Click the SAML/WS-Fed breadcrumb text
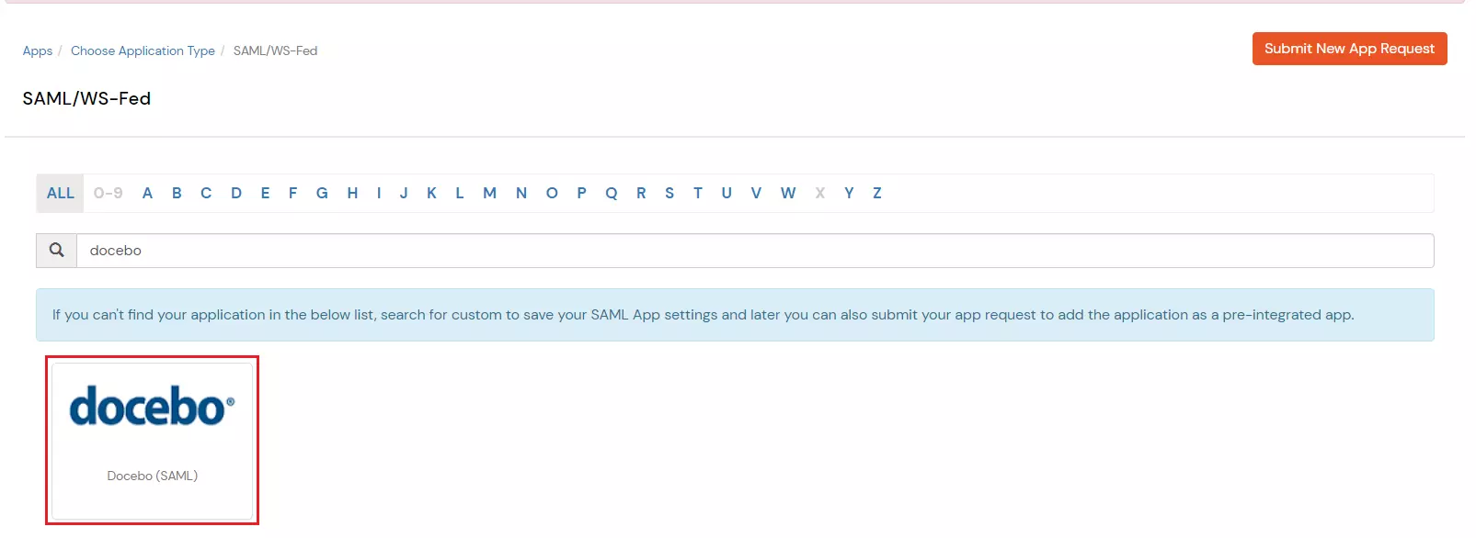Viewport: 1476px width, 538px height. (275, 50)
